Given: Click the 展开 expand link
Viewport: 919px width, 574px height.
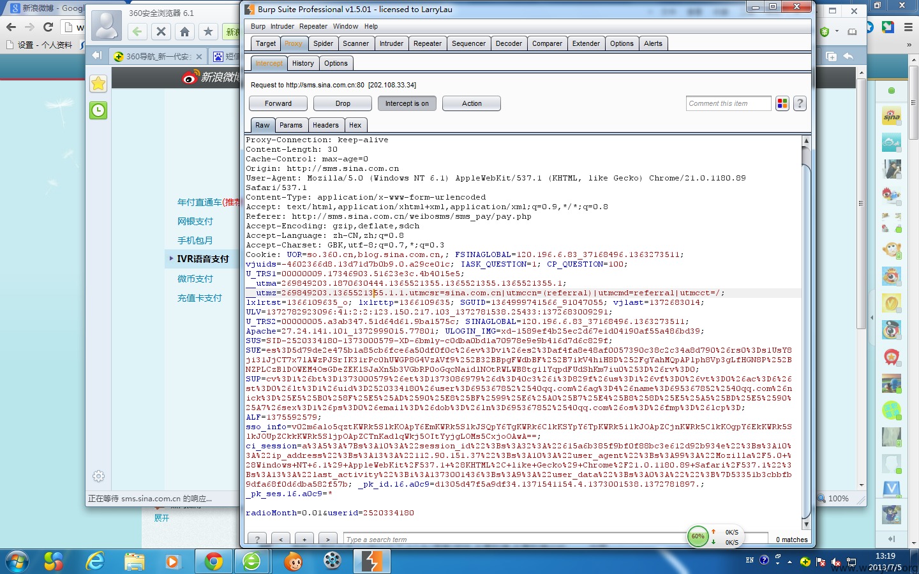Looking at the screenshot, I should tap(161, 518).
